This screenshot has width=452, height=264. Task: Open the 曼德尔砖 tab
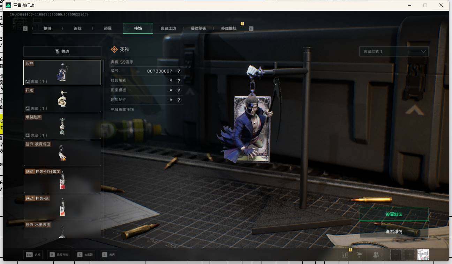click(x=198, y=29)
